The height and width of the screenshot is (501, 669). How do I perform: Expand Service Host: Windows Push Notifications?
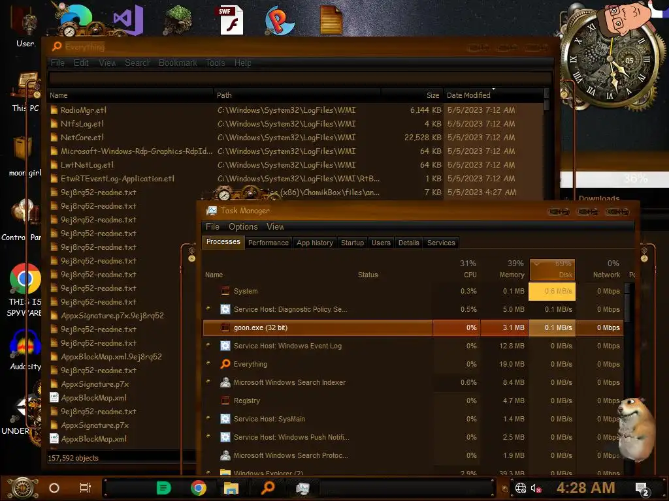208,436
